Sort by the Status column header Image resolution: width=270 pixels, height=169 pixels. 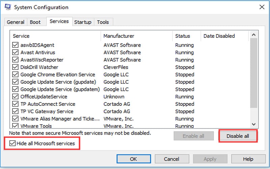click(x=187, y=36)
